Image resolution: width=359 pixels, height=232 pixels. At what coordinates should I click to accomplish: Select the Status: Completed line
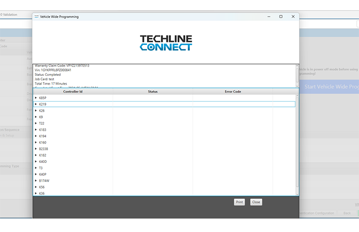point(48,74)
